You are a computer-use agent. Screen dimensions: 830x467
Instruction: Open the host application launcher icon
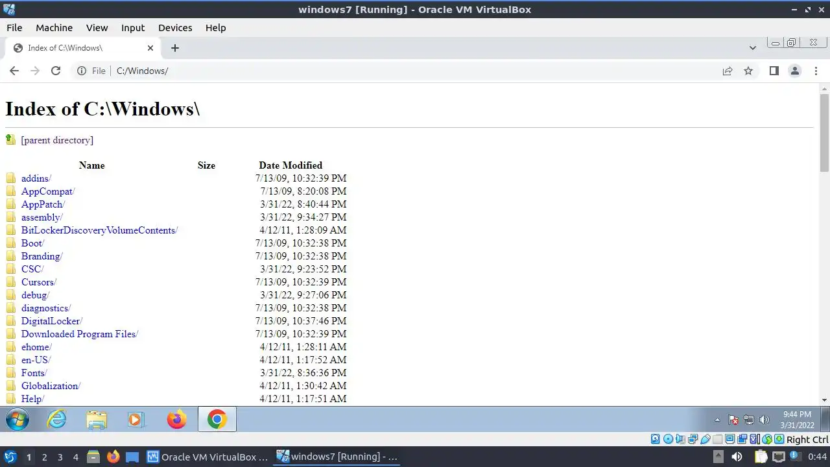pos(10,457)
